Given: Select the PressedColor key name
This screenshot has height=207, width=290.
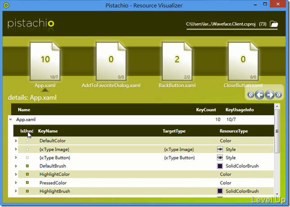Looking at the screenshot, I should click(x=53, y=183).
